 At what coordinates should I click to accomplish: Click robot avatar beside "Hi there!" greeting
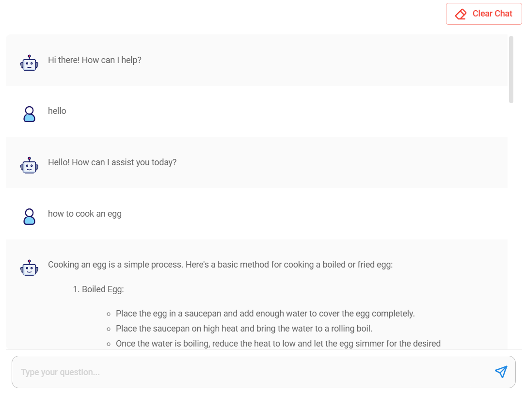29,63
